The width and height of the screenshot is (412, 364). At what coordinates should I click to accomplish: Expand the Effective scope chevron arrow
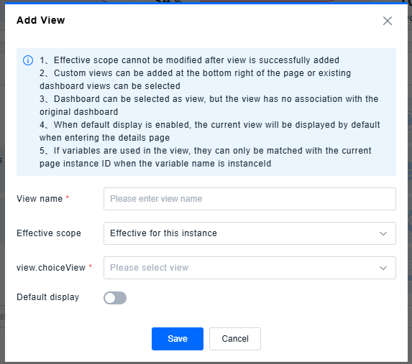point(383,233)
